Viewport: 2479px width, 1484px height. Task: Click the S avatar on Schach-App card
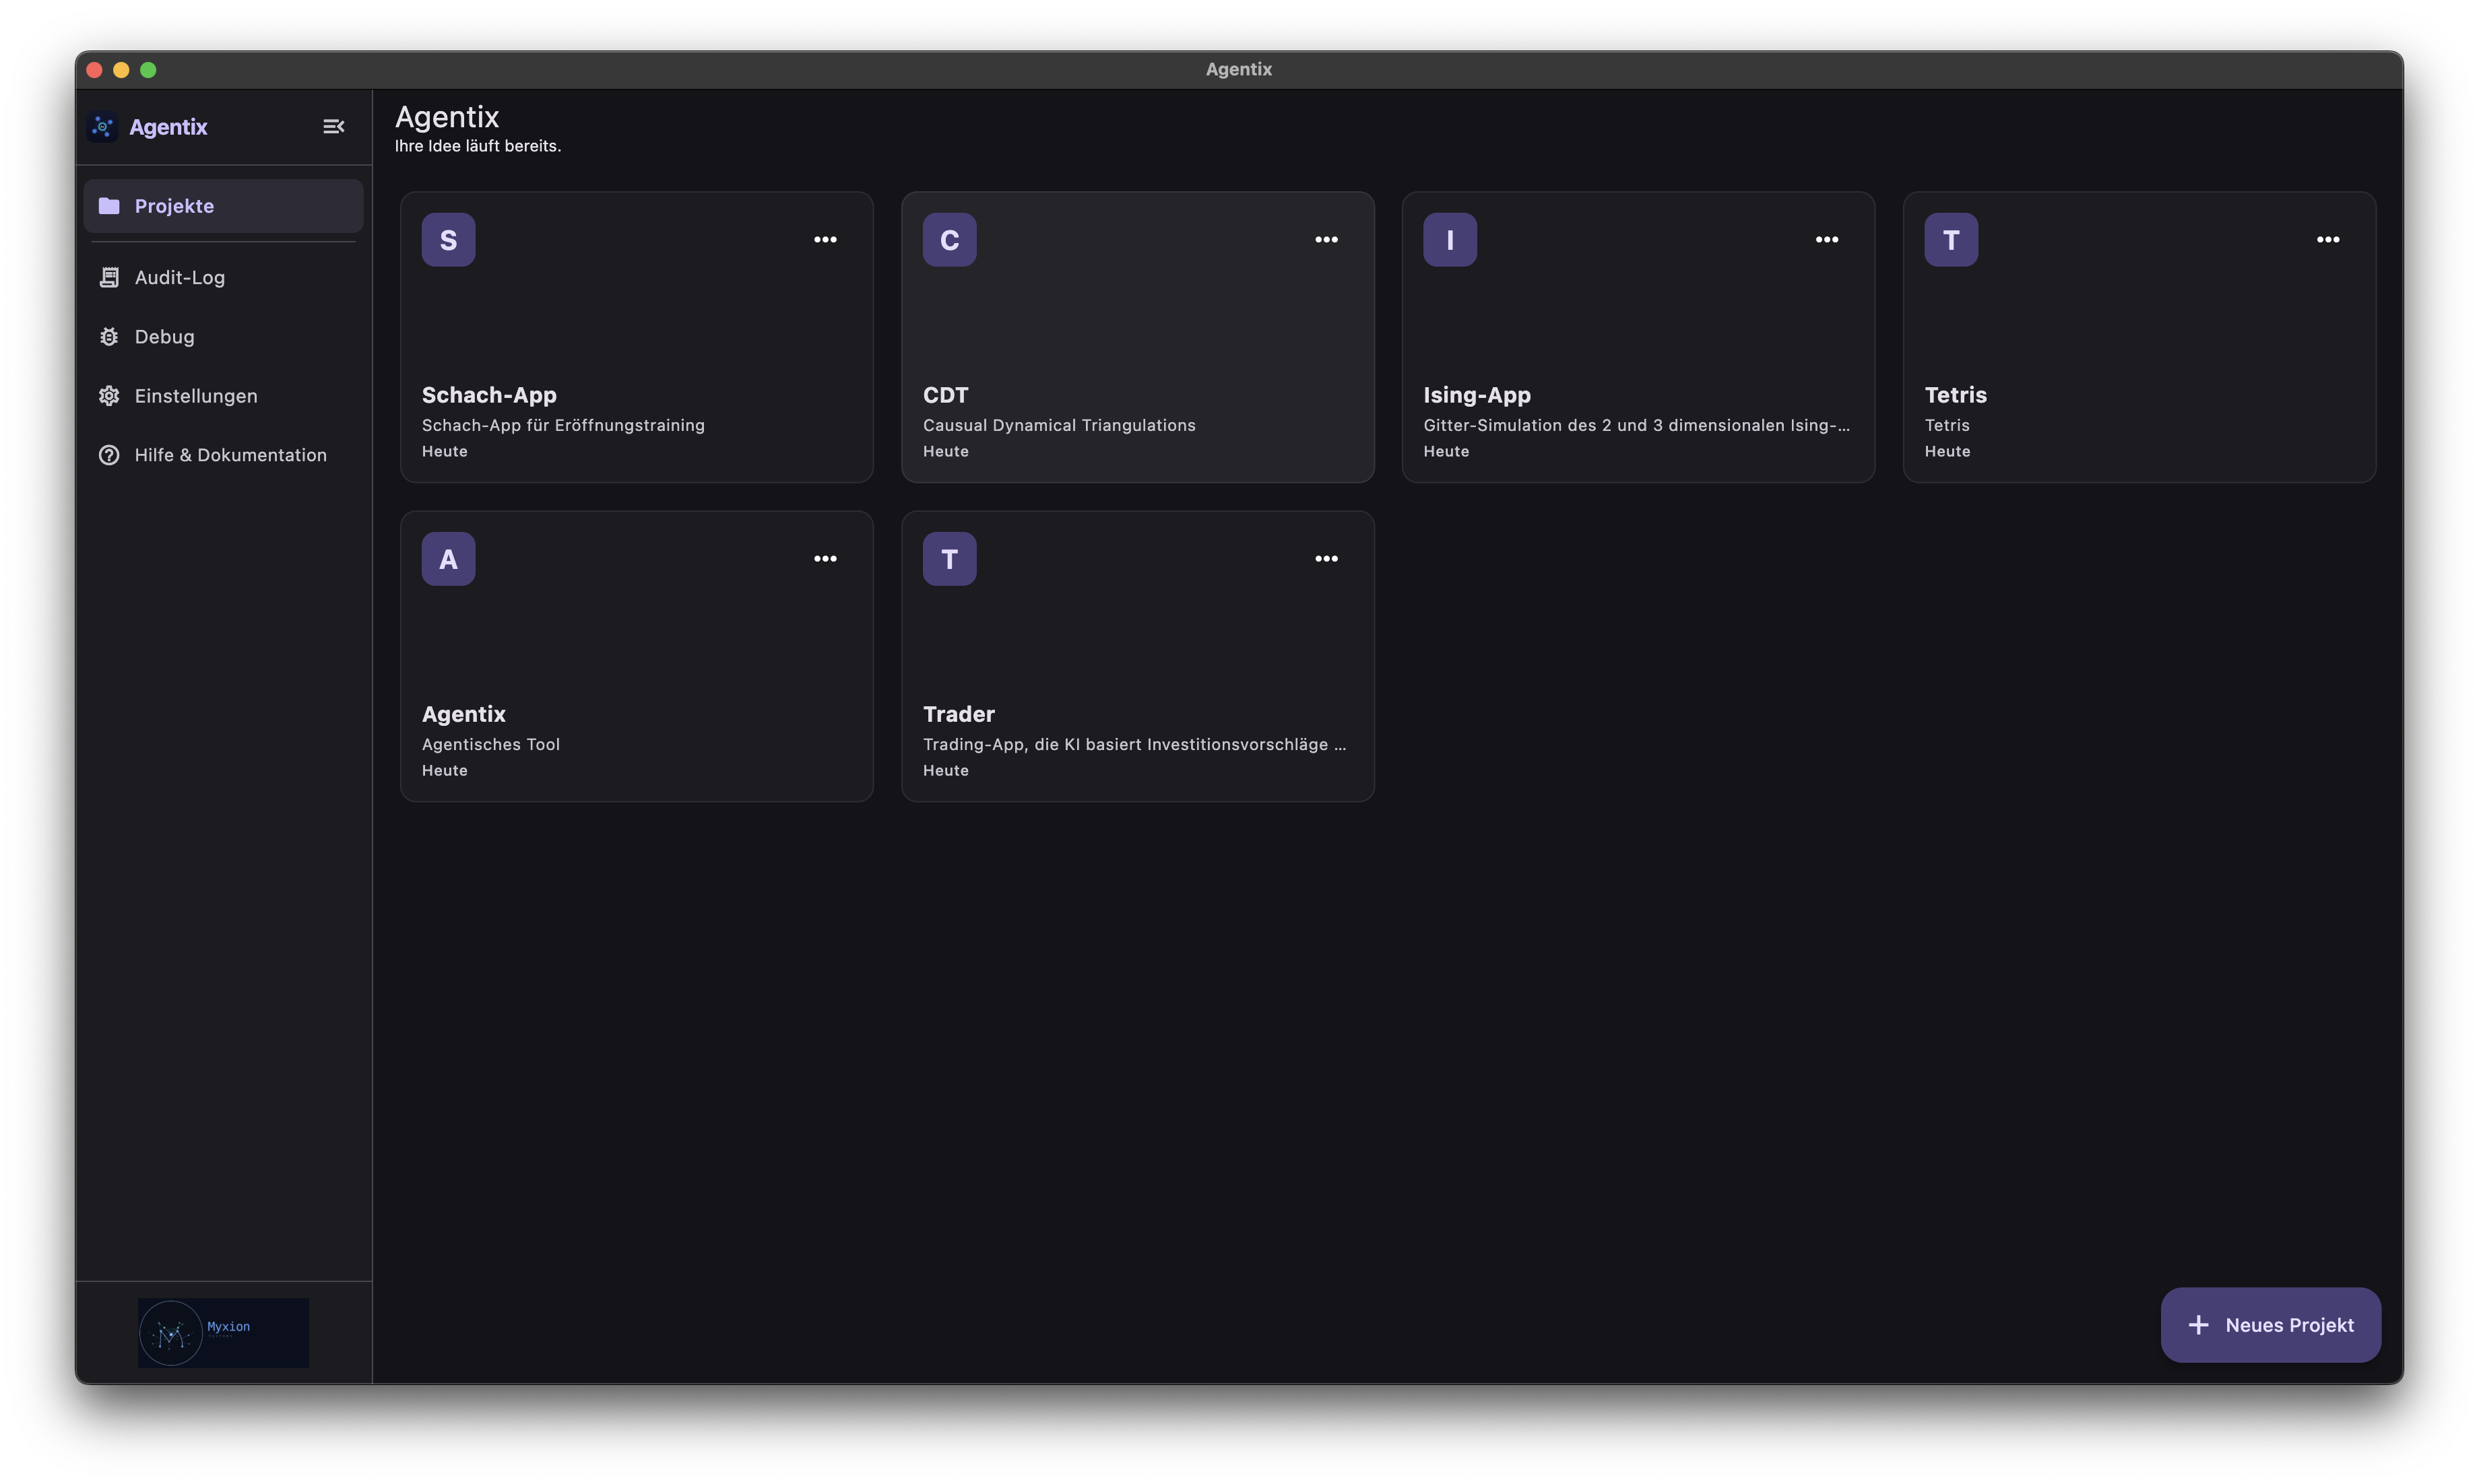(x=448, y=240)
